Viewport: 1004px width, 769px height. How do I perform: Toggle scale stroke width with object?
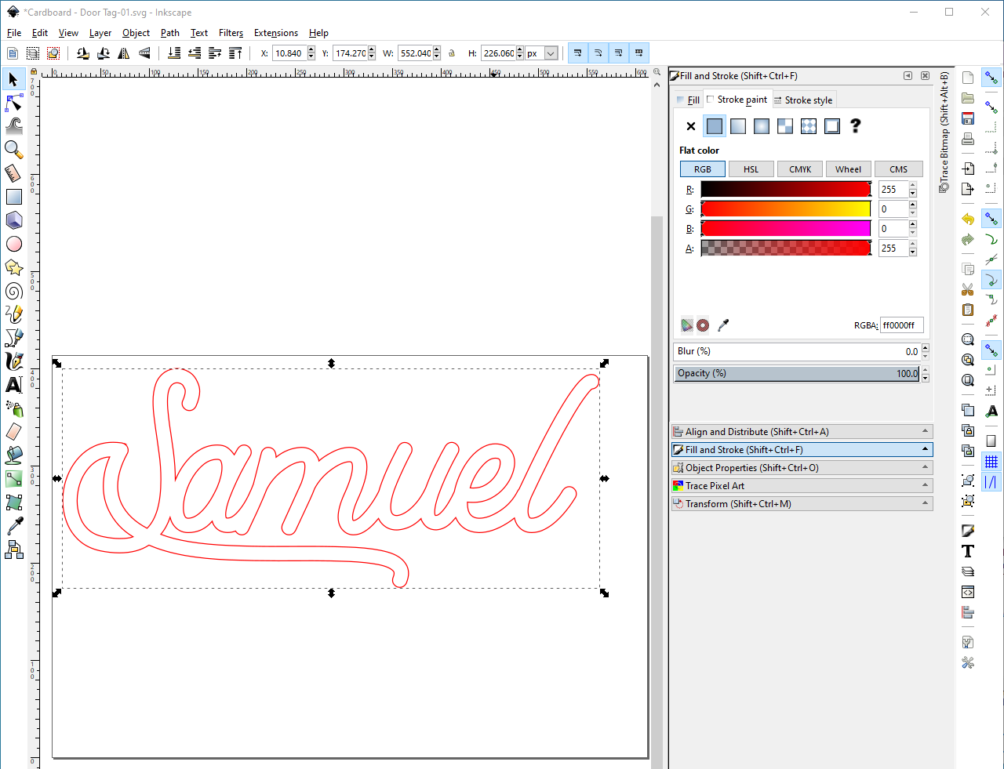578,53
